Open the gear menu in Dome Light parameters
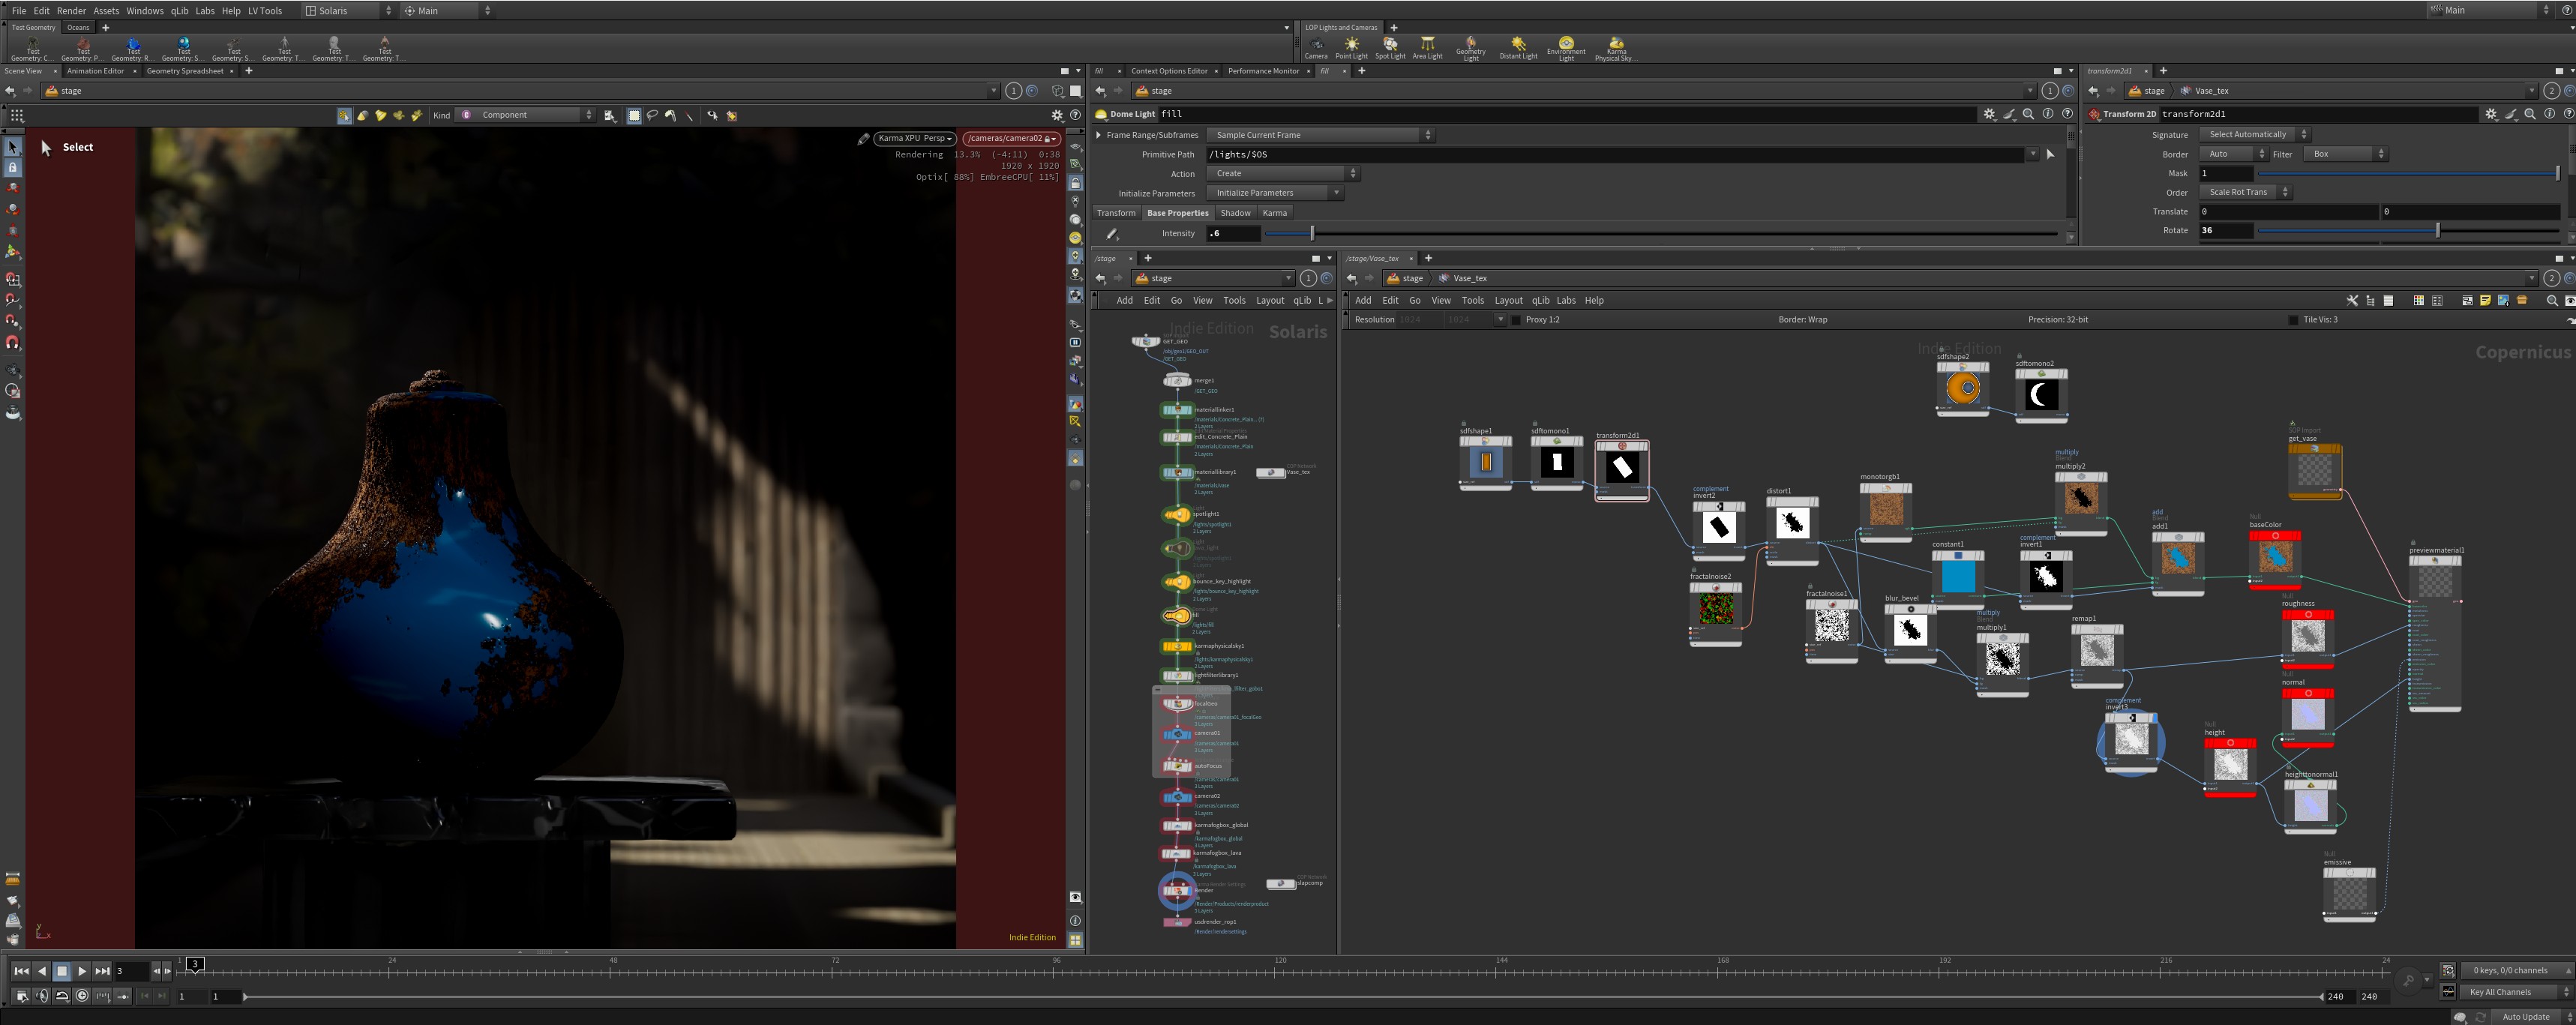Image resolution: width=2576 pixels, height=1025 pixels. coord(1989,114)
